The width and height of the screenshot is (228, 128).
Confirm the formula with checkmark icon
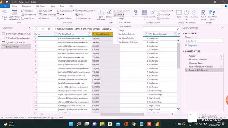coord(43,29)
